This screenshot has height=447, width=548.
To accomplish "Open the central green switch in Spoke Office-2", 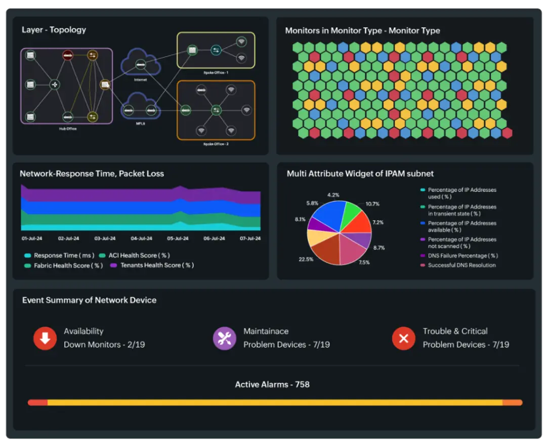I will [x=217, y=110].
